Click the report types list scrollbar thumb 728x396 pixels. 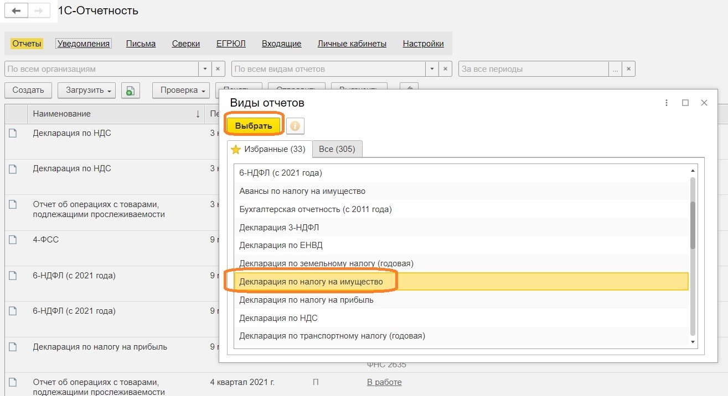click(x=692, y=225)
